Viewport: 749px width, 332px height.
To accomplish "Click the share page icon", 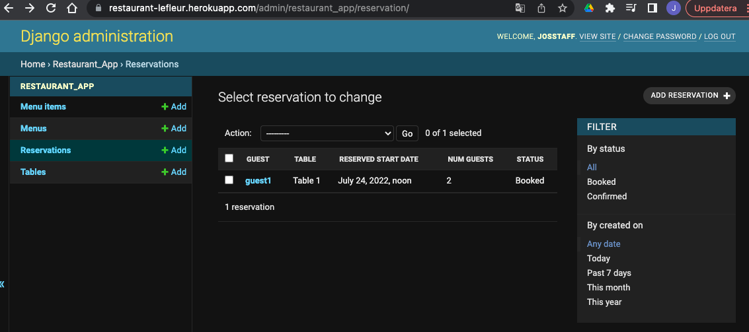I will [x=541, y=8].
